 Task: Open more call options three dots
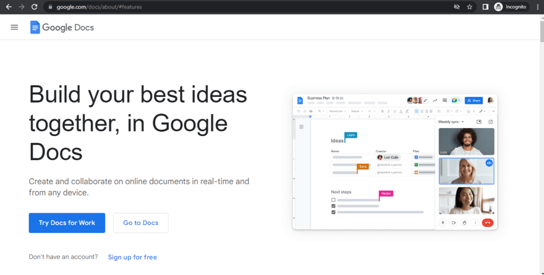[475, 223]
